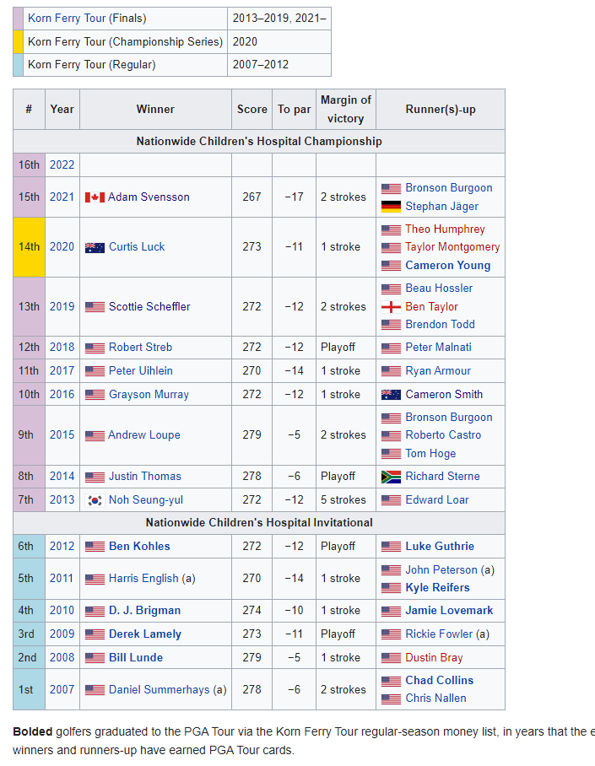Screen dimensions: 595x766
Task: Click the pink Finals legend swatch
Action: click(18, 19)
